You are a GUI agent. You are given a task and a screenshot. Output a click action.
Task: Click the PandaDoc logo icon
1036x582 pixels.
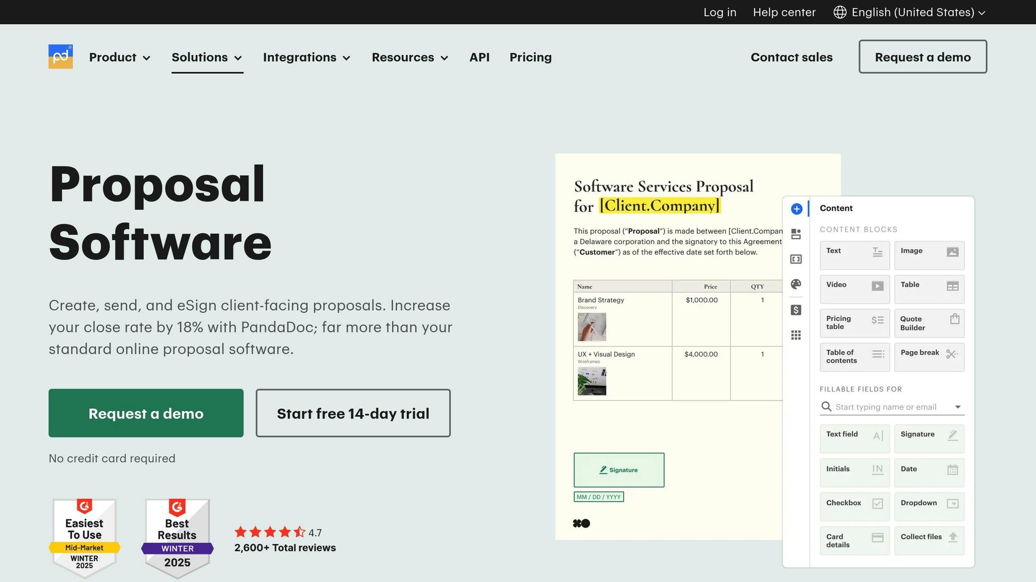coord(61,57)
